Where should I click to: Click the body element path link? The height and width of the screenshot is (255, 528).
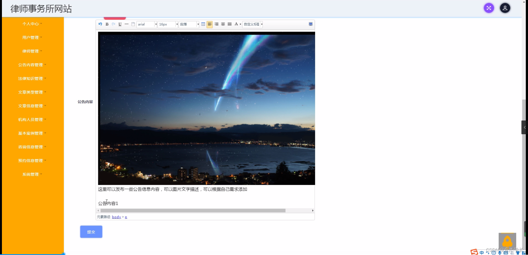tap(116, 217)
